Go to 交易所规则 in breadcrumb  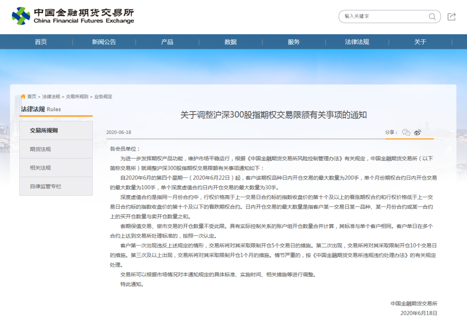(77, 97)
